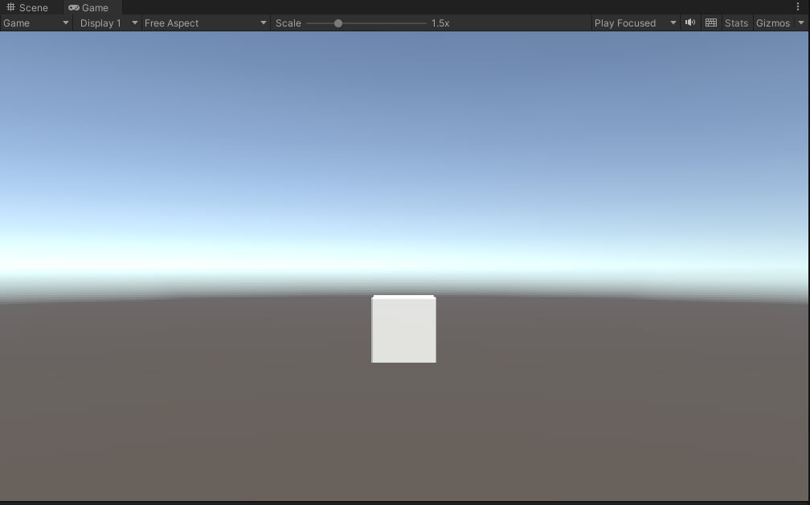Click the grid icon on the Scene tab
Image resolution: width=810 pixels, height=505 pixels.
[x=11, y=7]
